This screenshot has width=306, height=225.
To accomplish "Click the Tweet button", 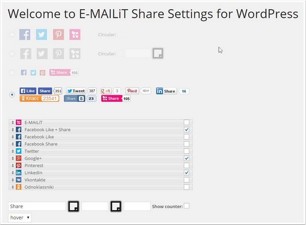I will (x=76, y=91).
